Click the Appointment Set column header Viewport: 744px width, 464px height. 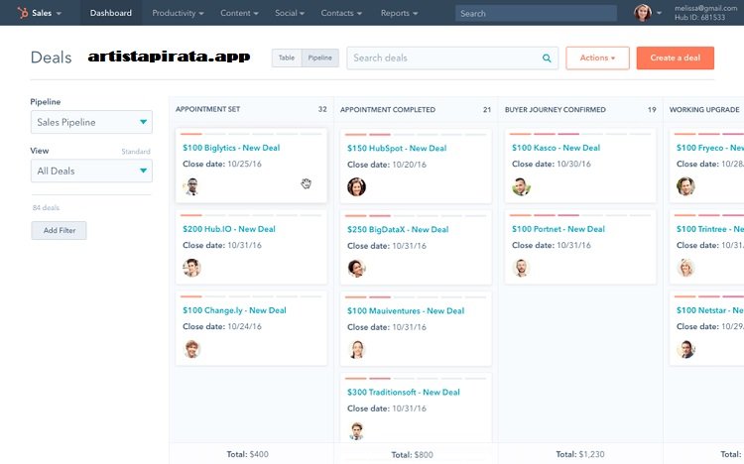208,109
